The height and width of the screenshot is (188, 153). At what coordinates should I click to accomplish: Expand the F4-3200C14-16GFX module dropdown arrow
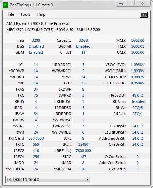87,179
